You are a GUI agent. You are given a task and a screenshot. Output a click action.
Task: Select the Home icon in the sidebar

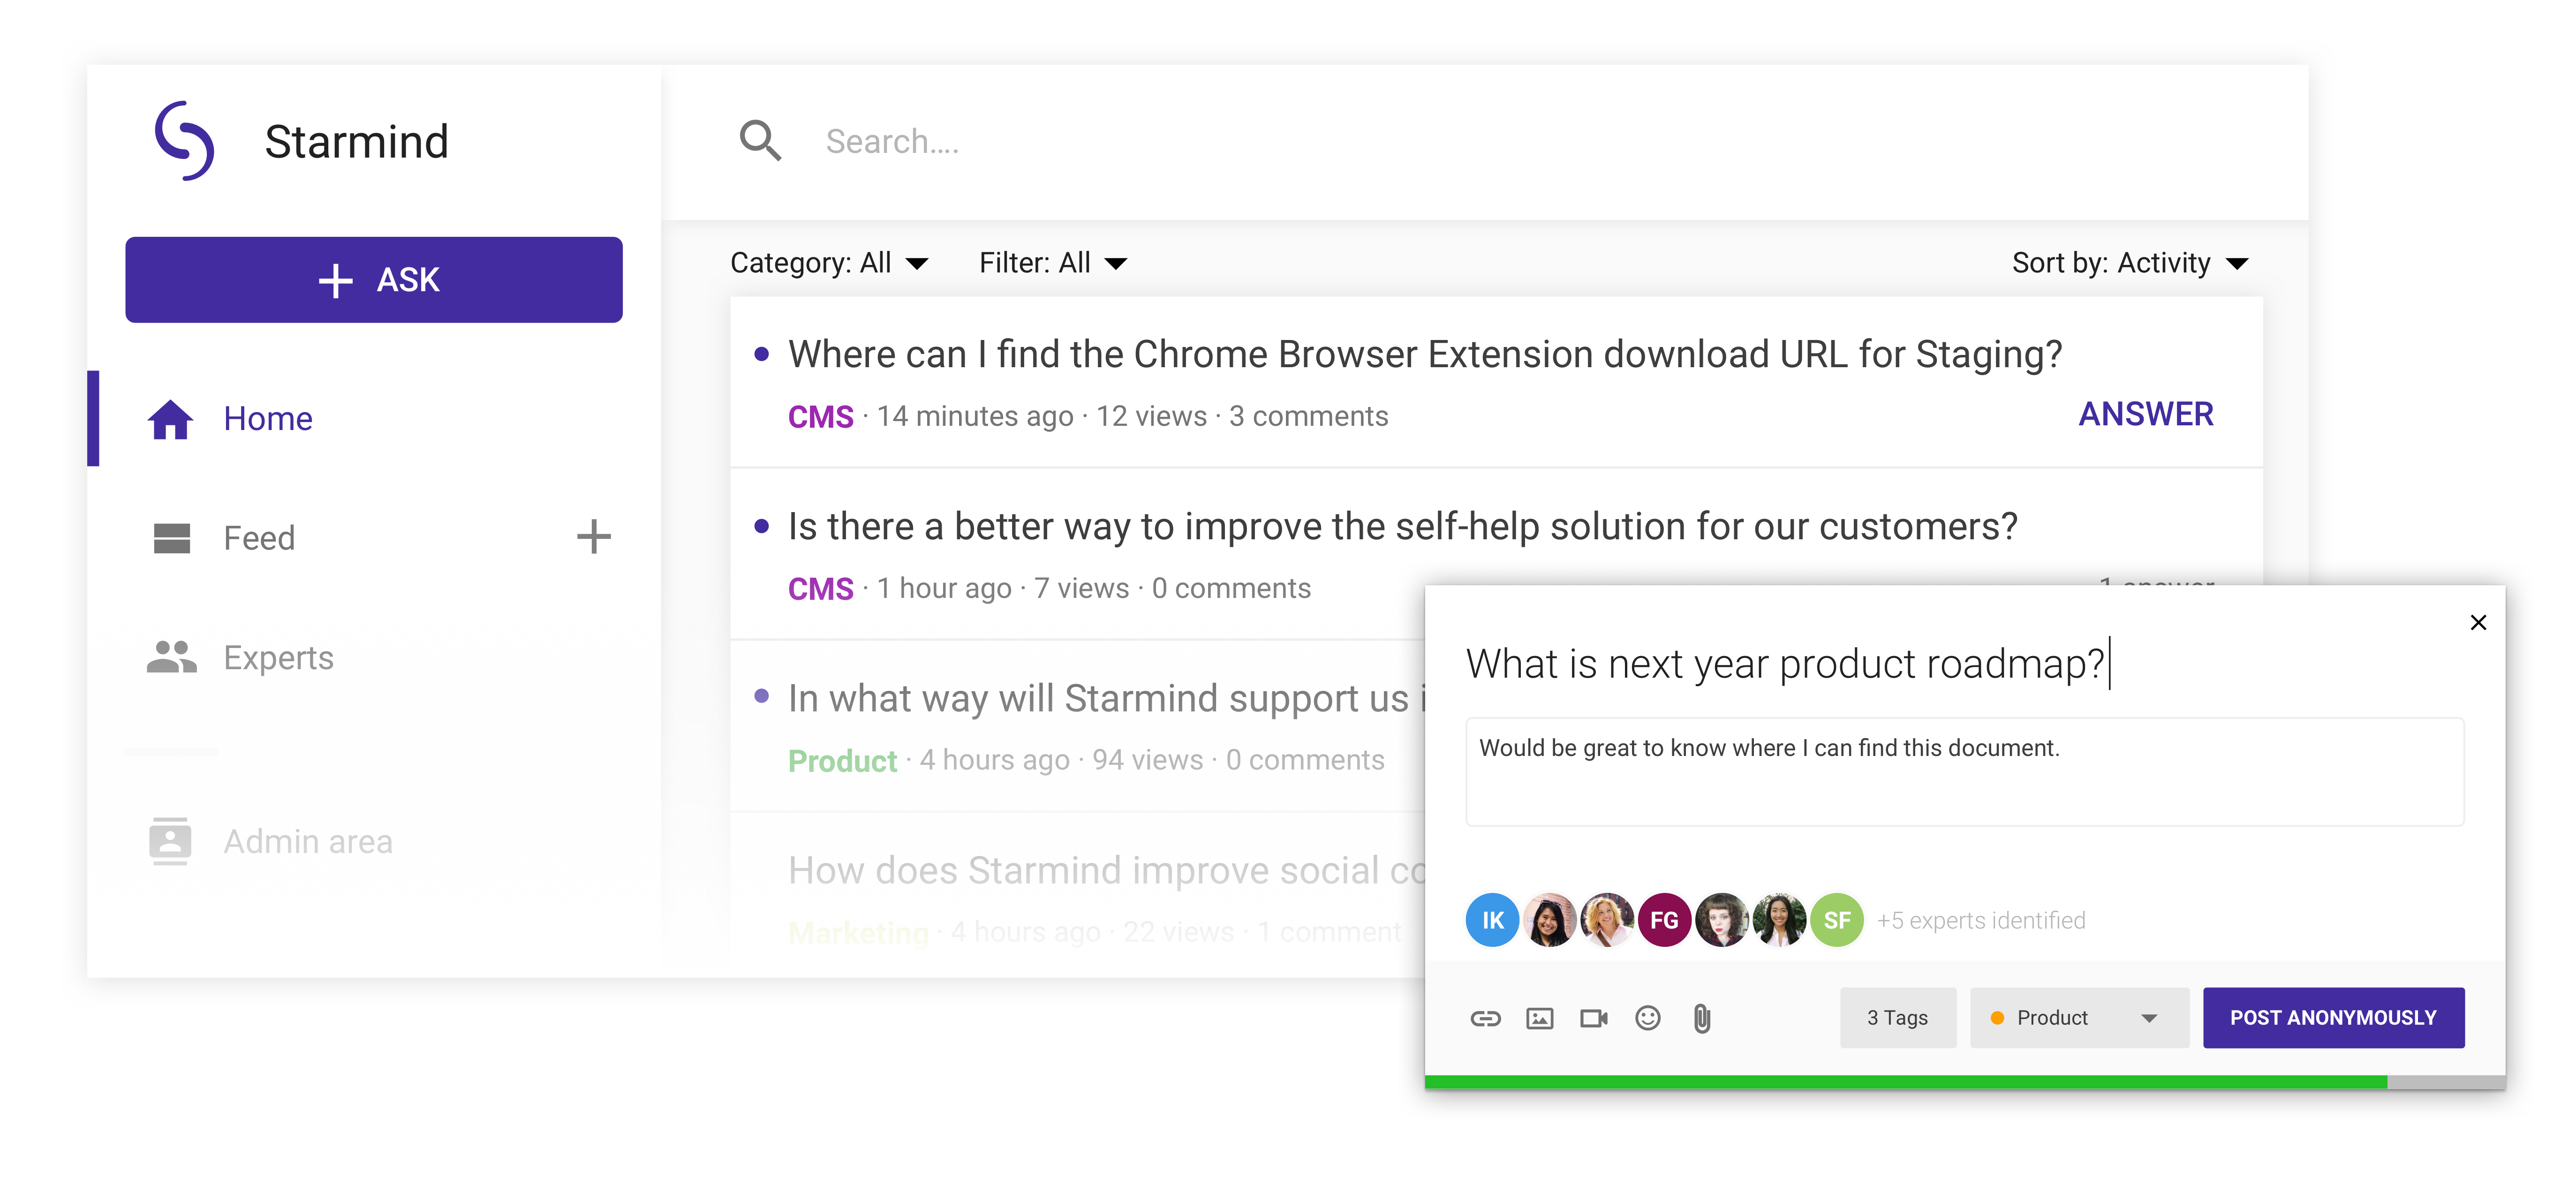pyautogui.click(x=171, y=418)
